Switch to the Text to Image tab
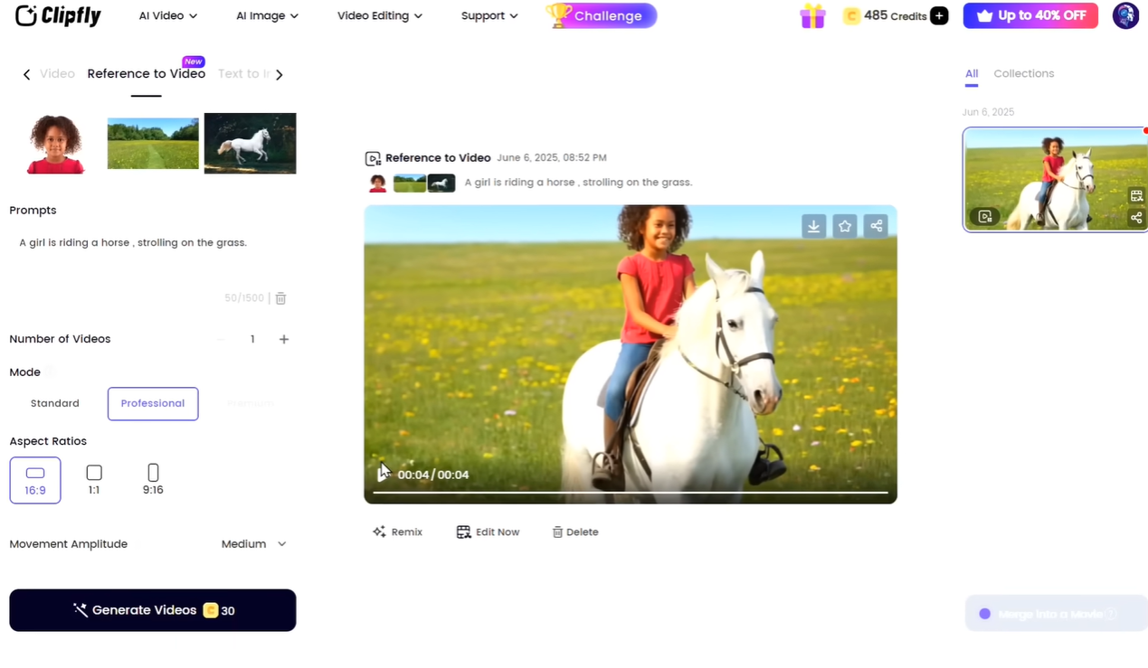Screen dimensions: 1148x668 pos(243,74)
